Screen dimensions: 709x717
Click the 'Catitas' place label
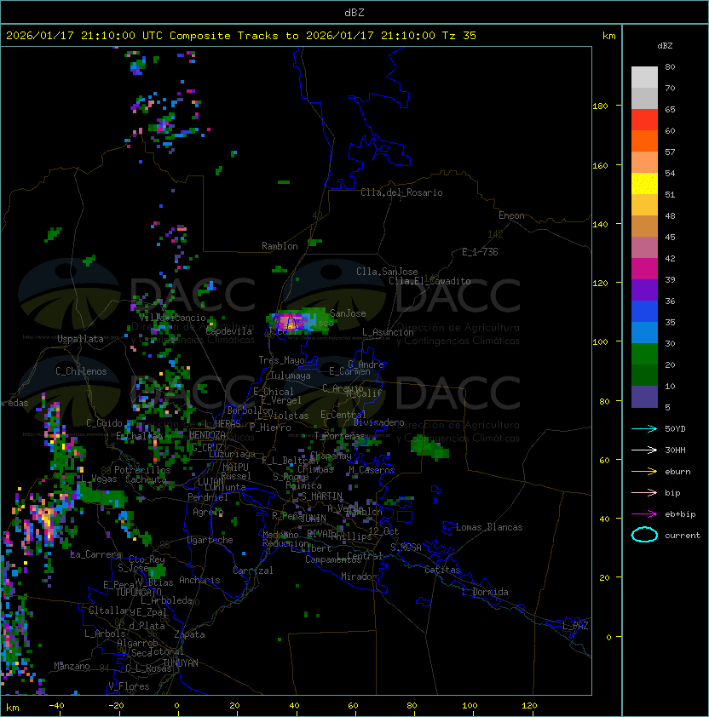[442, 570]
